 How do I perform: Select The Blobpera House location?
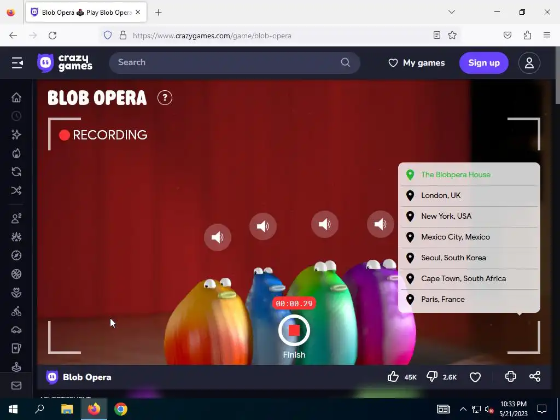pos(469,174)
